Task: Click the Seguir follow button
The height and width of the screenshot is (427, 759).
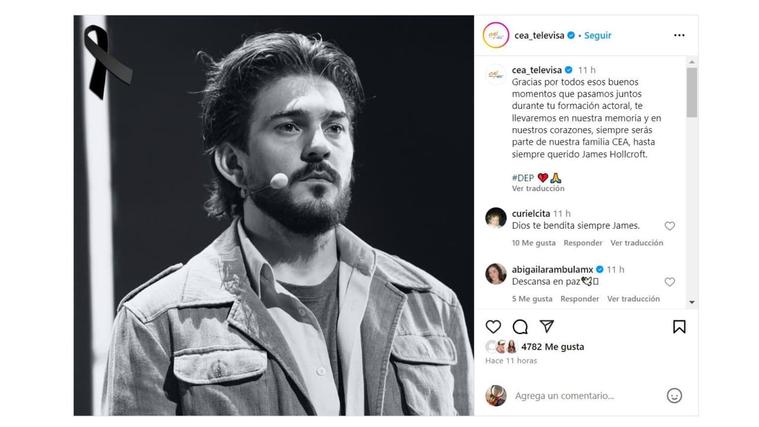Action: (x=598, y=36)
